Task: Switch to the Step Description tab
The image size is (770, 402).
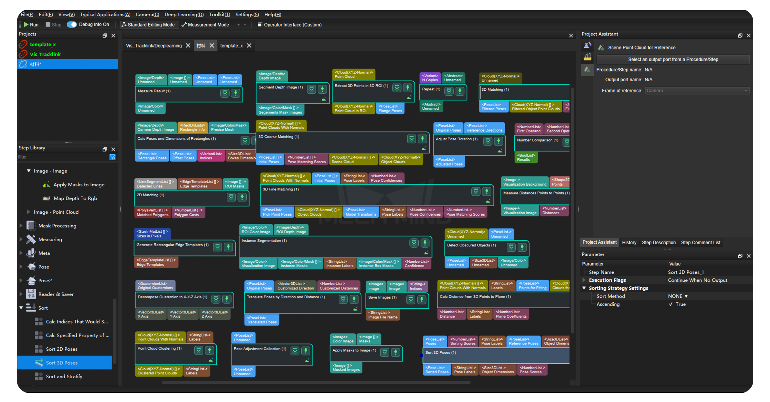Action: (x=659, y=242)
